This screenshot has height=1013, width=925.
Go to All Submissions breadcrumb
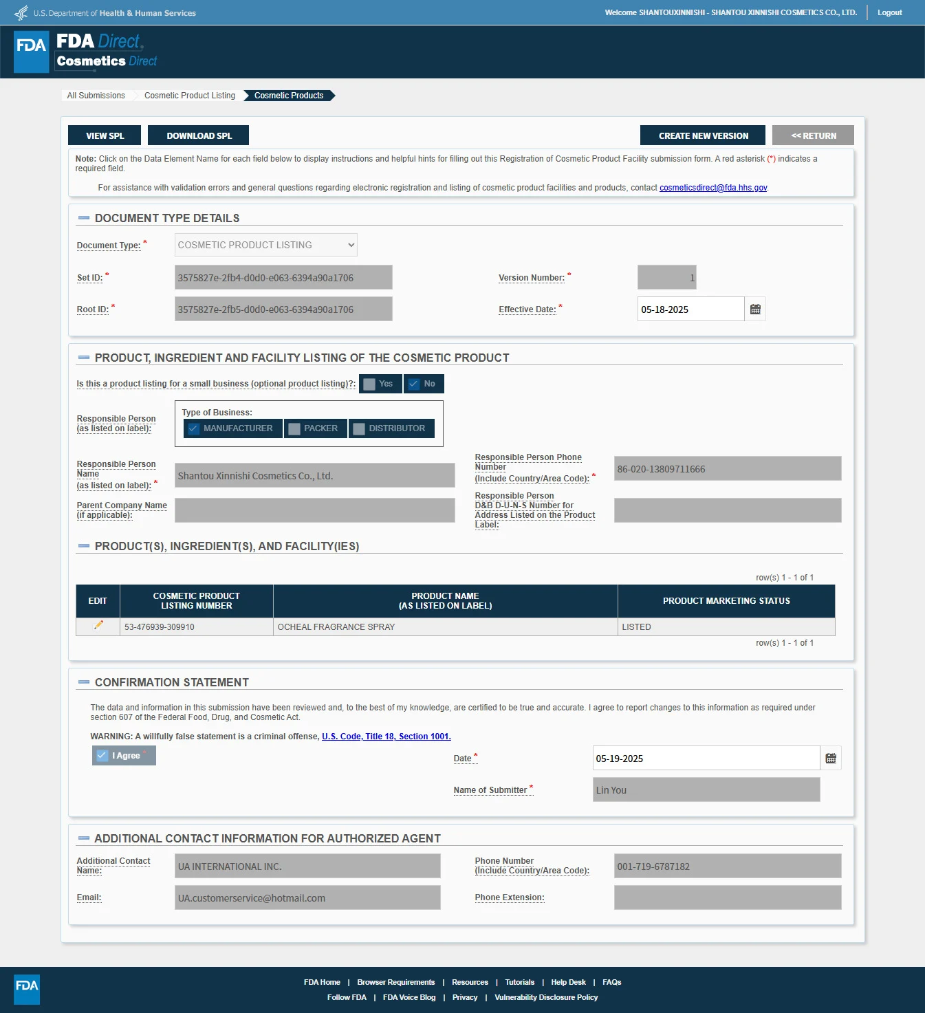coord(96,96)
